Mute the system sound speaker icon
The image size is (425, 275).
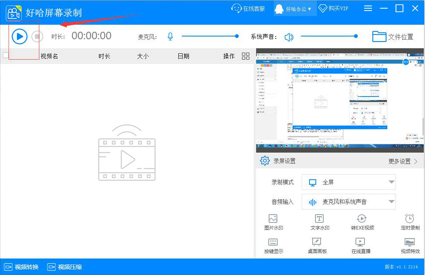[289, 37]
